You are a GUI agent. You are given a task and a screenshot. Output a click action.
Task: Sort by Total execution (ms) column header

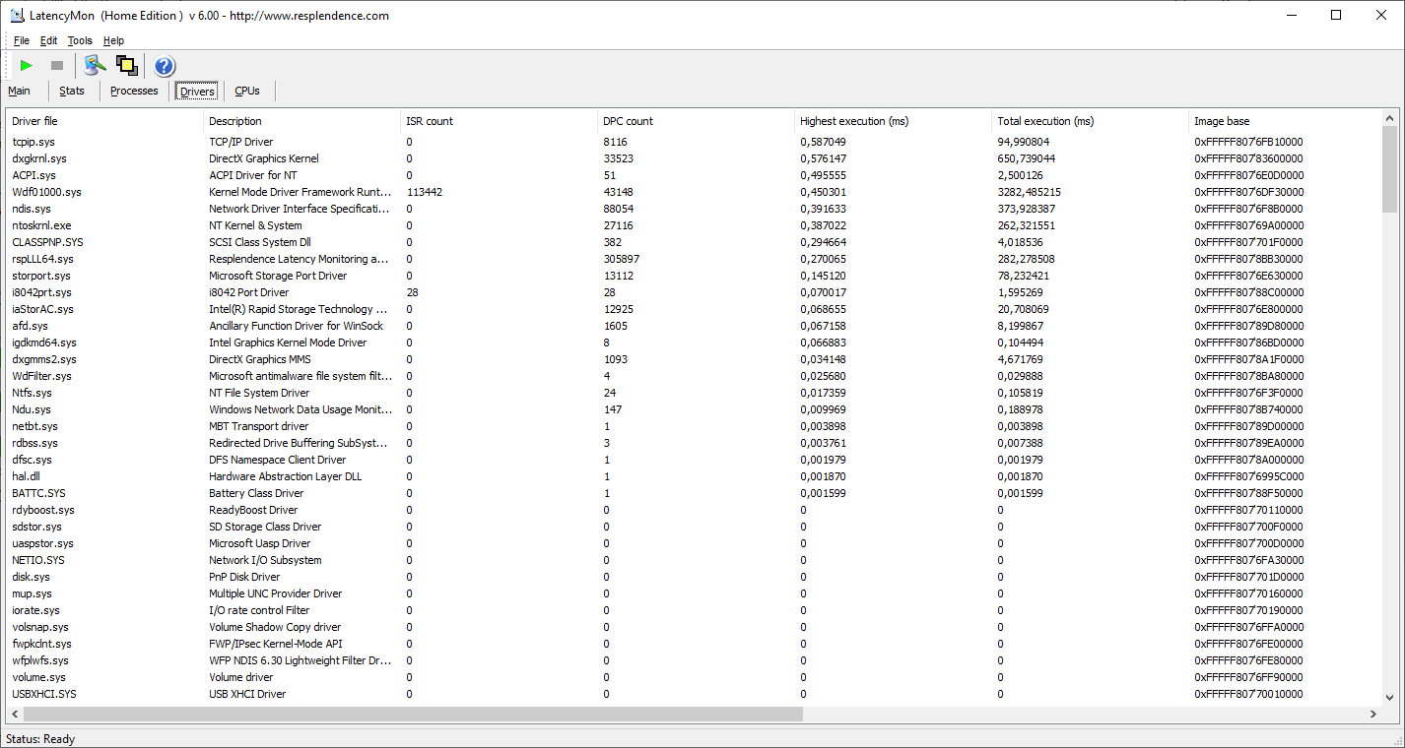tap(1091, 121)
